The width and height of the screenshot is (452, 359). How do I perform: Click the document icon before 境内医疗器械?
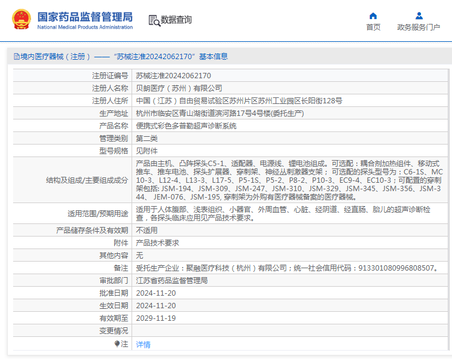(x=16, y=57)
